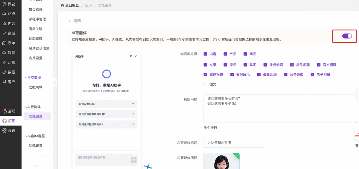Screen dimensions: 359x169
Task: Select 成员管理 in the submenu
Action: [36, 10]
